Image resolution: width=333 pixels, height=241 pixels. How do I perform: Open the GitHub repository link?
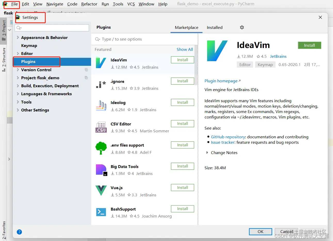point(228,137)
